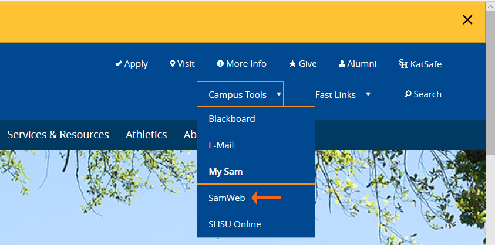Open Services & Resources navigation item
The width and height of the screenshot is (495, 245).
tap(58, 135)
